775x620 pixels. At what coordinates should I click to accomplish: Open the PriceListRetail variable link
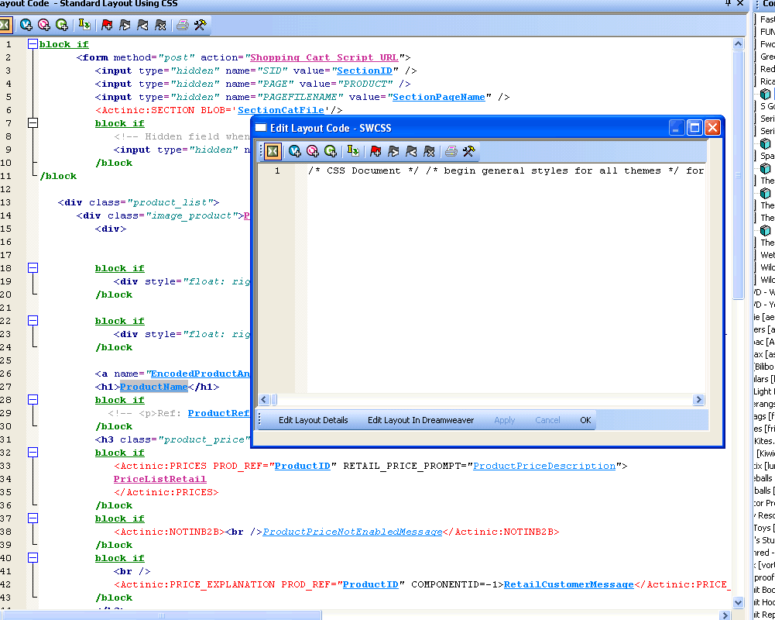click(159, 479)
